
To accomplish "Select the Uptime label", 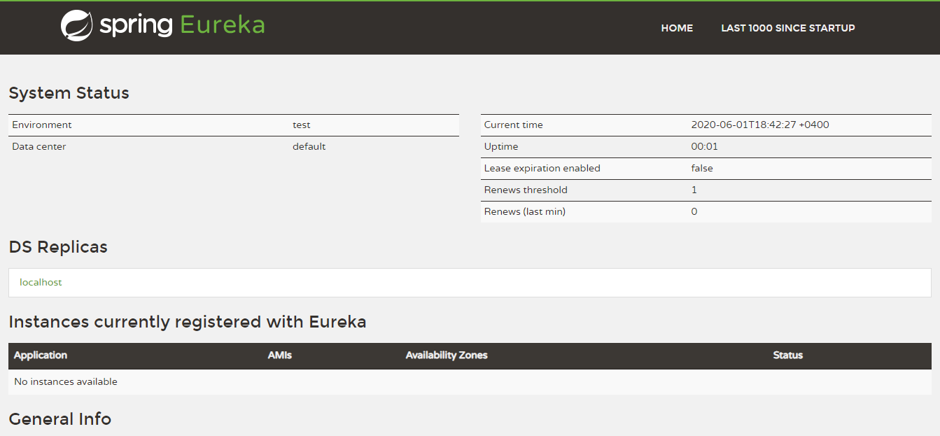I will coord(501,146).
